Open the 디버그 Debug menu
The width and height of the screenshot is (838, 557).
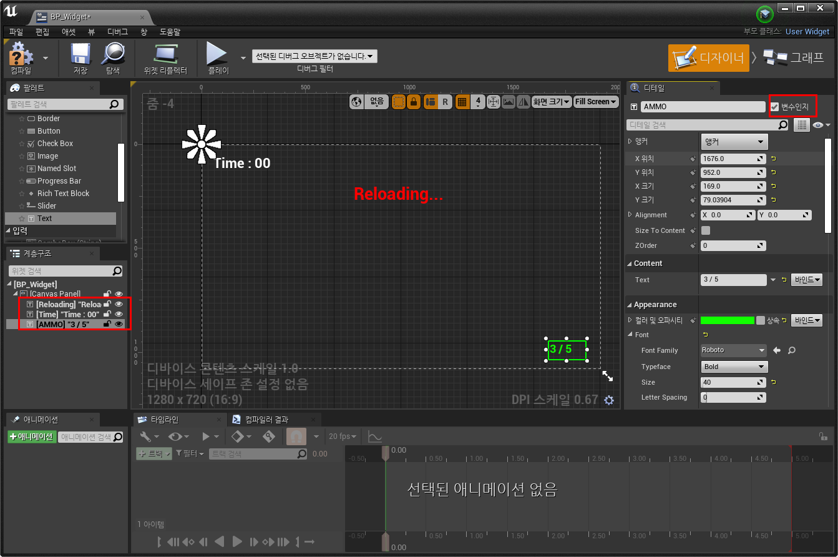[x=117, y=31]
